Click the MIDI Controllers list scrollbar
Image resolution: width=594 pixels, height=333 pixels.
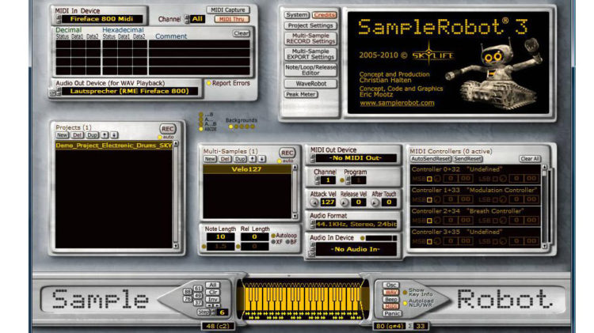point(545,207)
